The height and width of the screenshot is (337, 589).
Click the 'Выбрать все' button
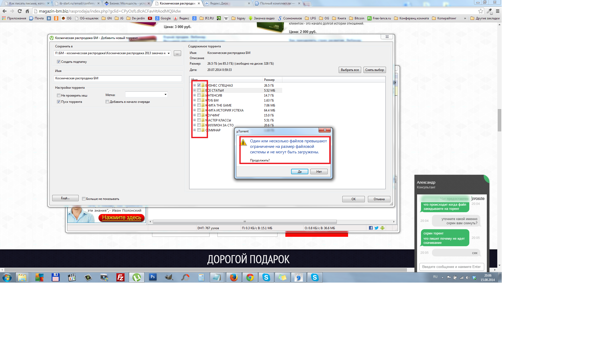click(350, 70)
